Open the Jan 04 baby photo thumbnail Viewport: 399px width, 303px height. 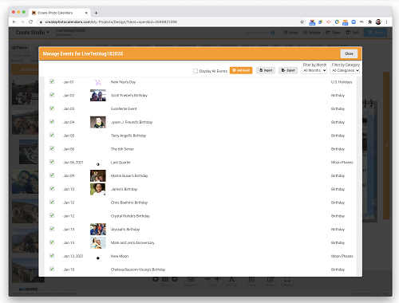[x=98, y=122]
